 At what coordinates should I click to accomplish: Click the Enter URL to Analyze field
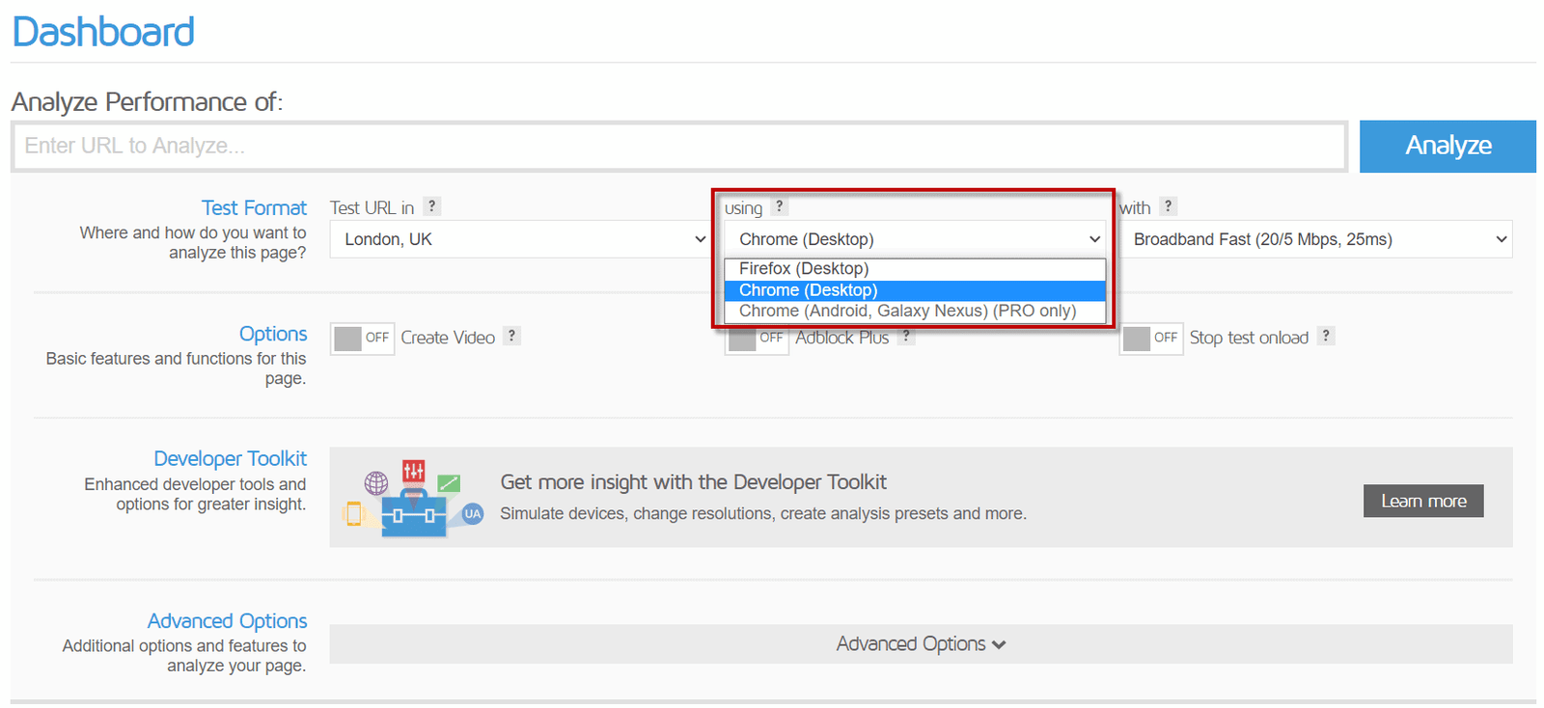tap(679, 147)
